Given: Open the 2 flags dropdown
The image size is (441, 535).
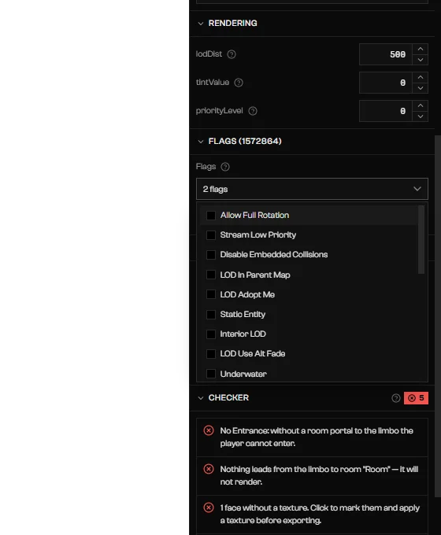Looking at the screenshot, I should [x=312, y=189].
